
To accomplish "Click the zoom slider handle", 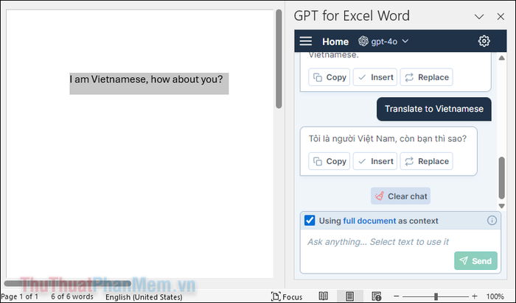I will click(436, 296).
